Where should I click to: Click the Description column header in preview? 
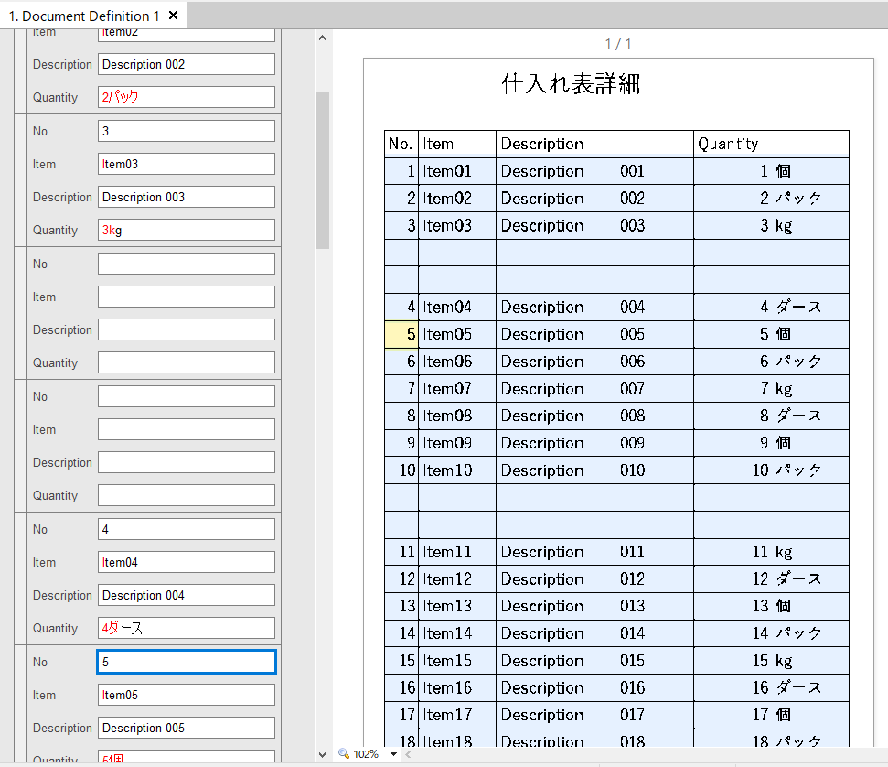[x=594, y=144]
